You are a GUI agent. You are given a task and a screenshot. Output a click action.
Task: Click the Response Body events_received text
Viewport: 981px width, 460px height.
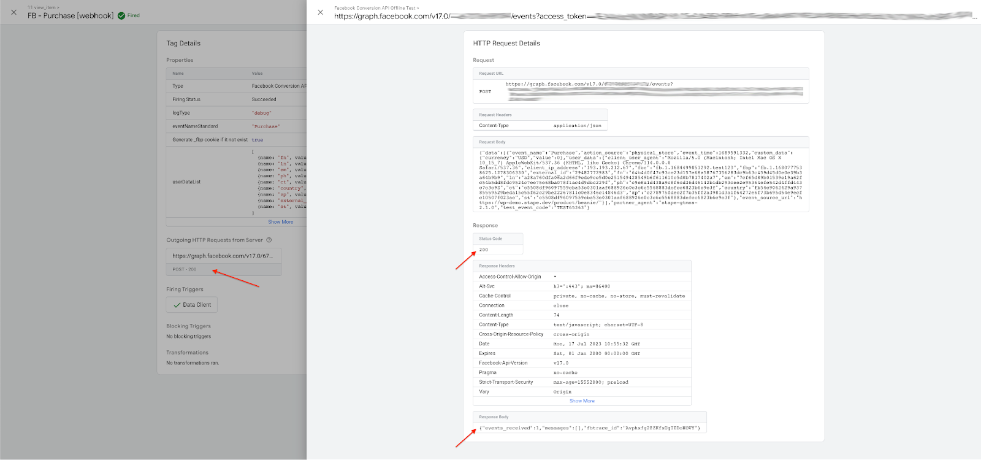pyautogui.click(x=589, y=428)
